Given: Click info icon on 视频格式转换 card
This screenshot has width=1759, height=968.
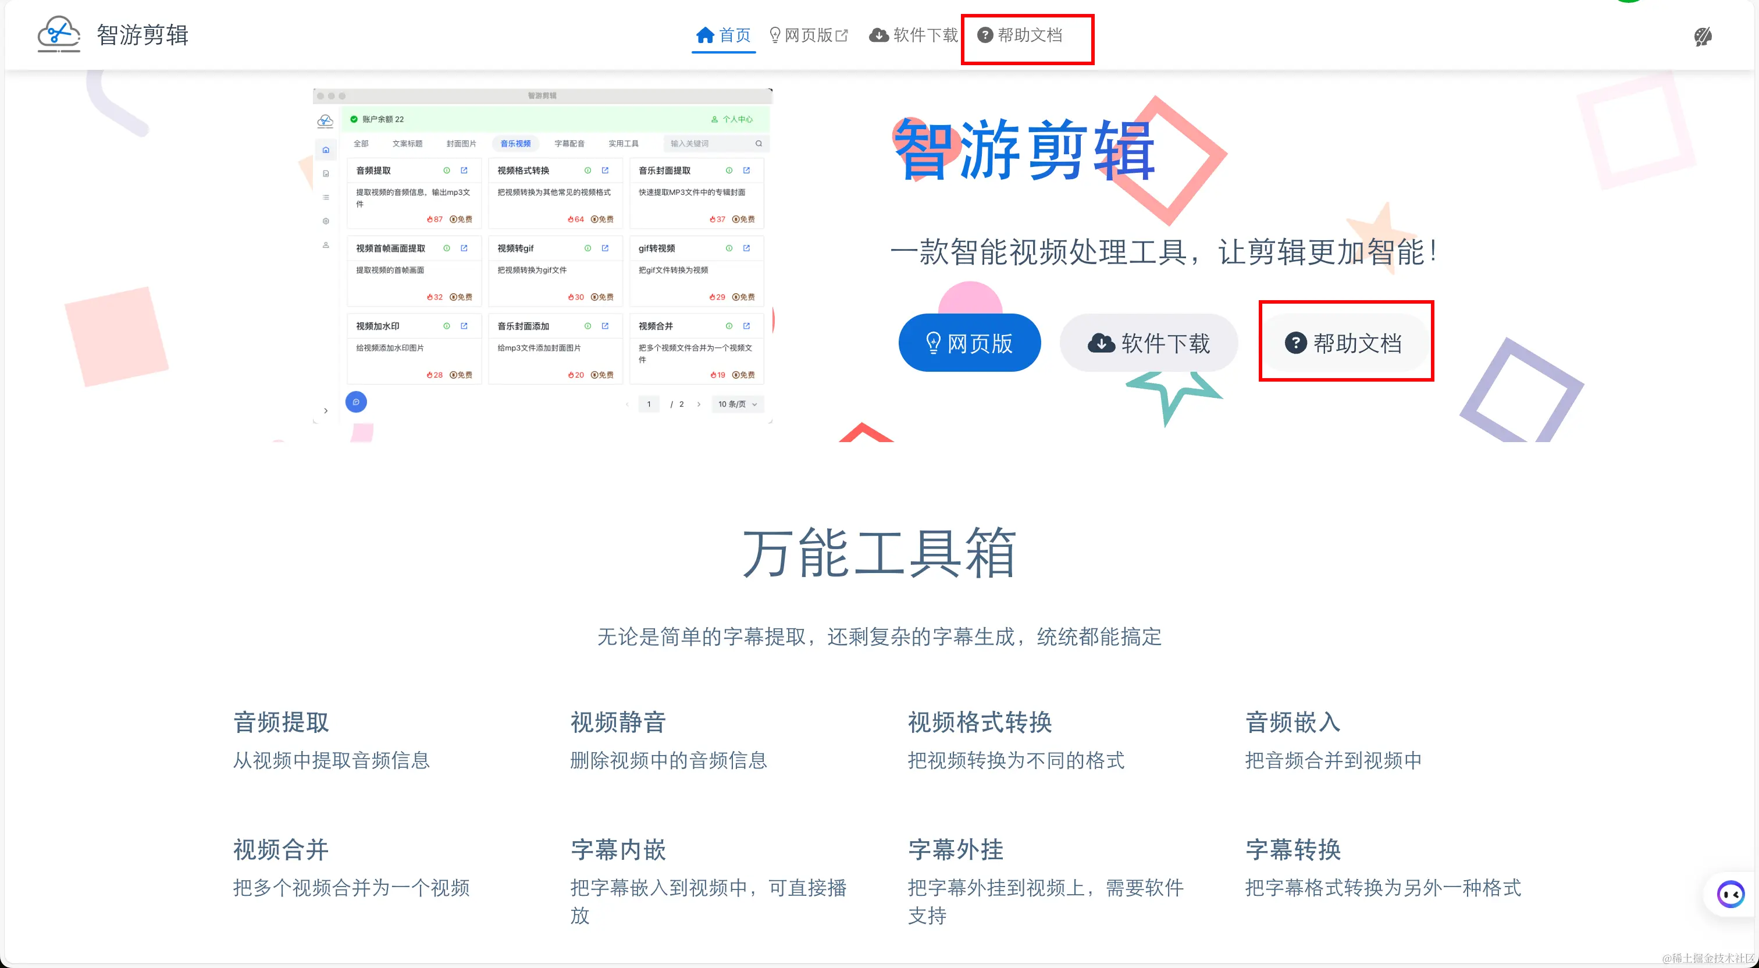Looking at the screenshot, I should (x=587, y=170).
